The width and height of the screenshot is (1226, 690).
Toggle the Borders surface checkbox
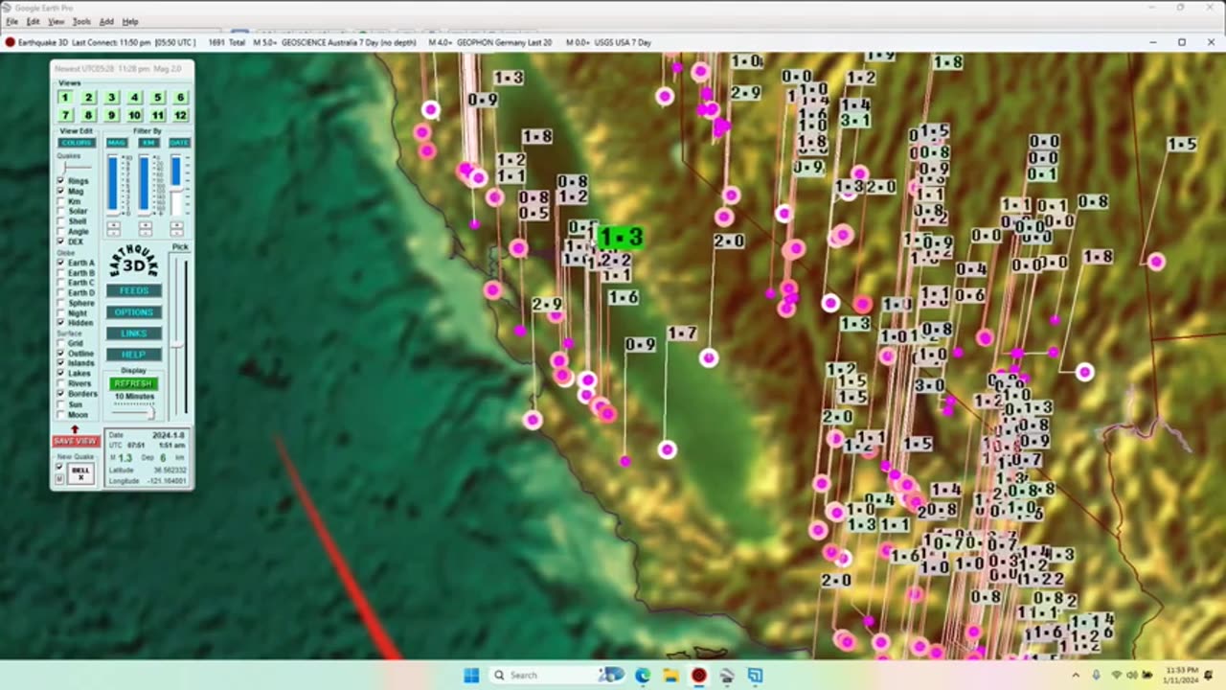pyautogui.click(x=61, y=393)
